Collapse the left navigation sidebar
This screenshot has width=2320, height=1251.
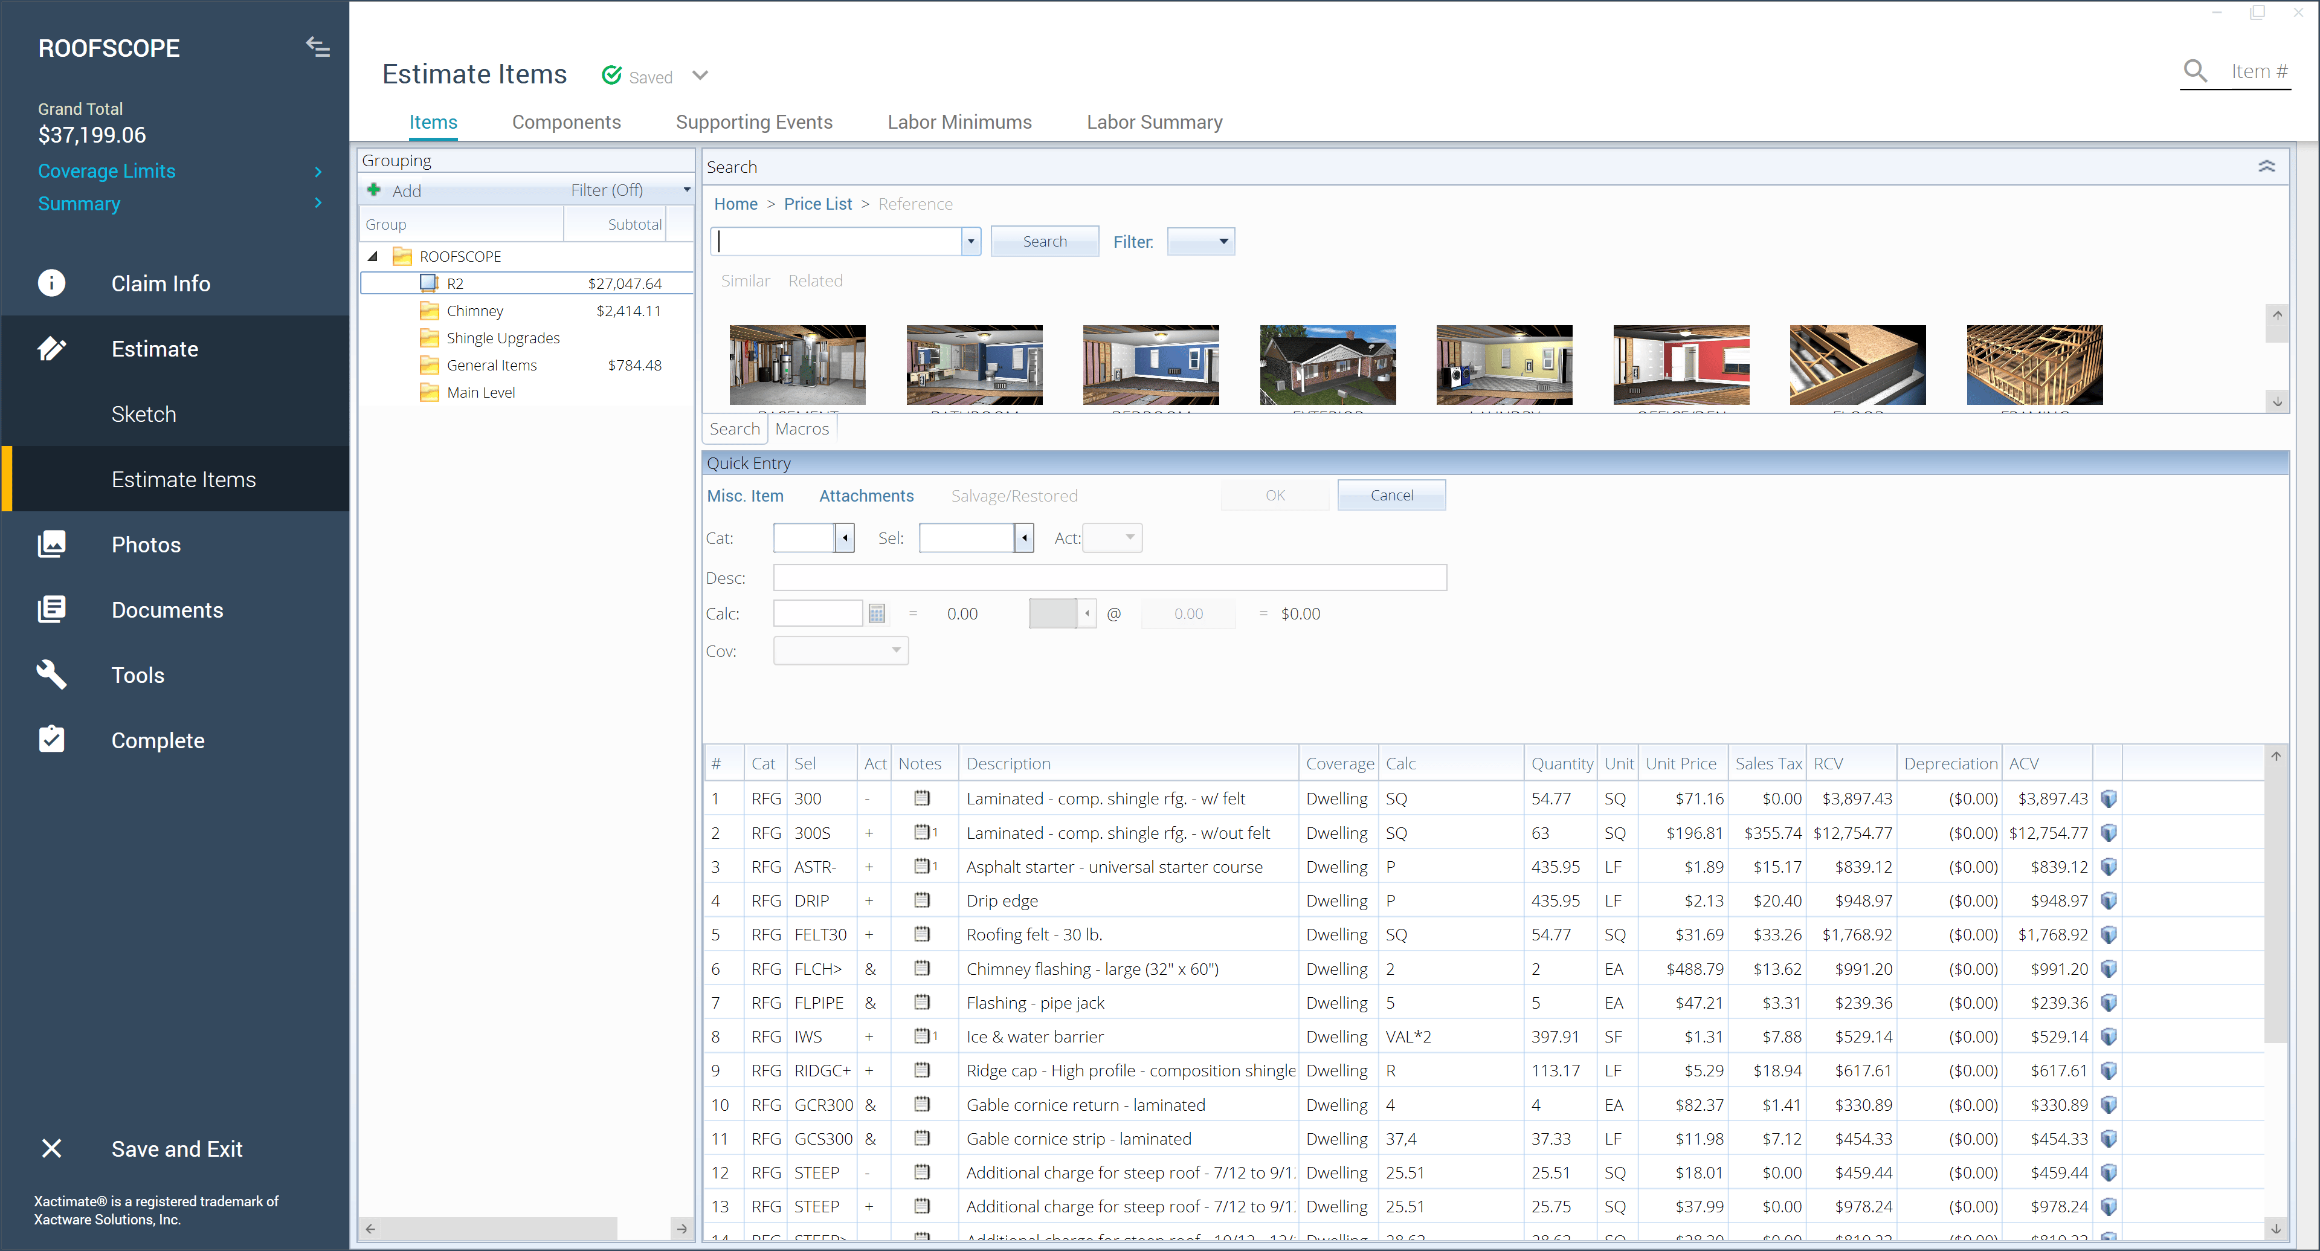coord(317,47)
